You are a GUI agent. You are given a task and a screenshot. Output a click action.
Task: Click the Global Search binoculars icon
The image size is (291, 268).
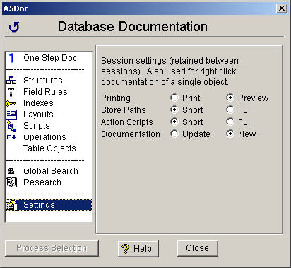tap(11, 171)
